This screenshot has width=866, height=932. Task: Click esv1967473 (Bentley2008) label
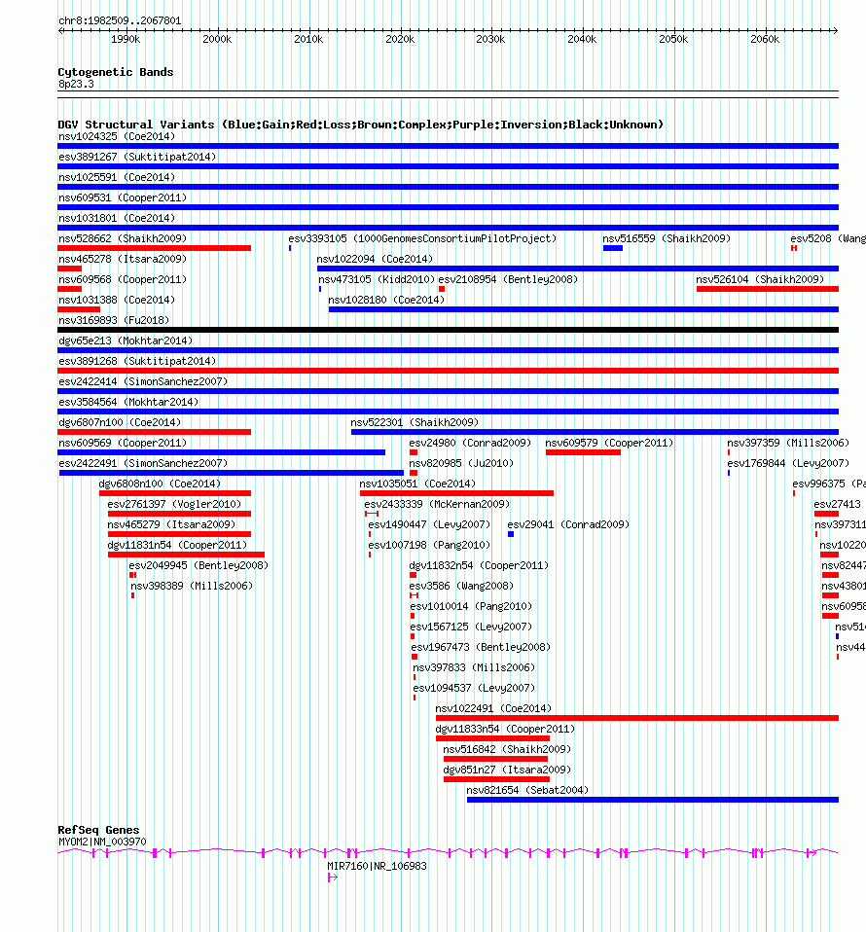[x=481, y=647]
